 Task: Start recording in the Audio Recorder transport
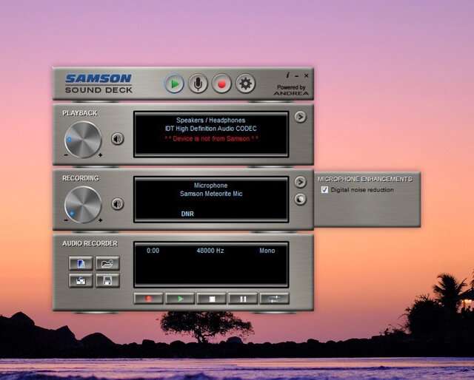(148, 299)
